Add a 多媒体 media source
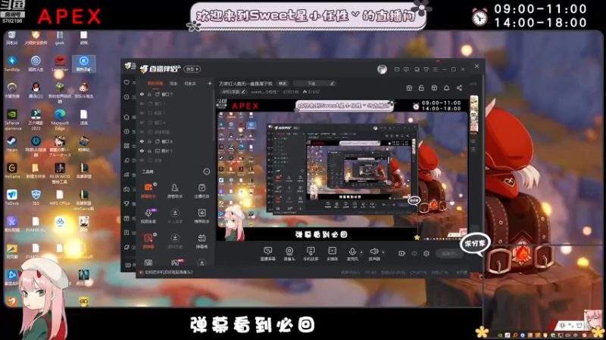Viewport: 606px width, 340px height. [x=333, y=254]
